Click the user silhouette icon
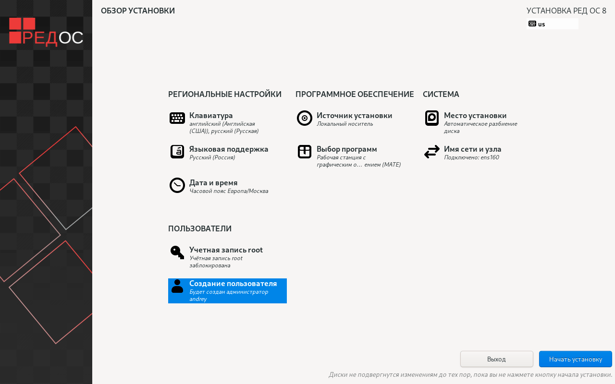 (177, 286)
